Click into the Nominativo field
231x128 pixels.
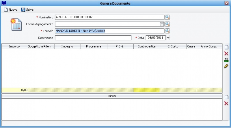[109, 17]
